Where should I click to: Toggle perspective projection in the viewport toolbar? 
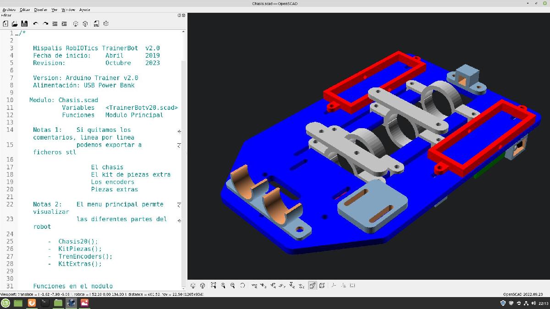(x=313, y=285)
